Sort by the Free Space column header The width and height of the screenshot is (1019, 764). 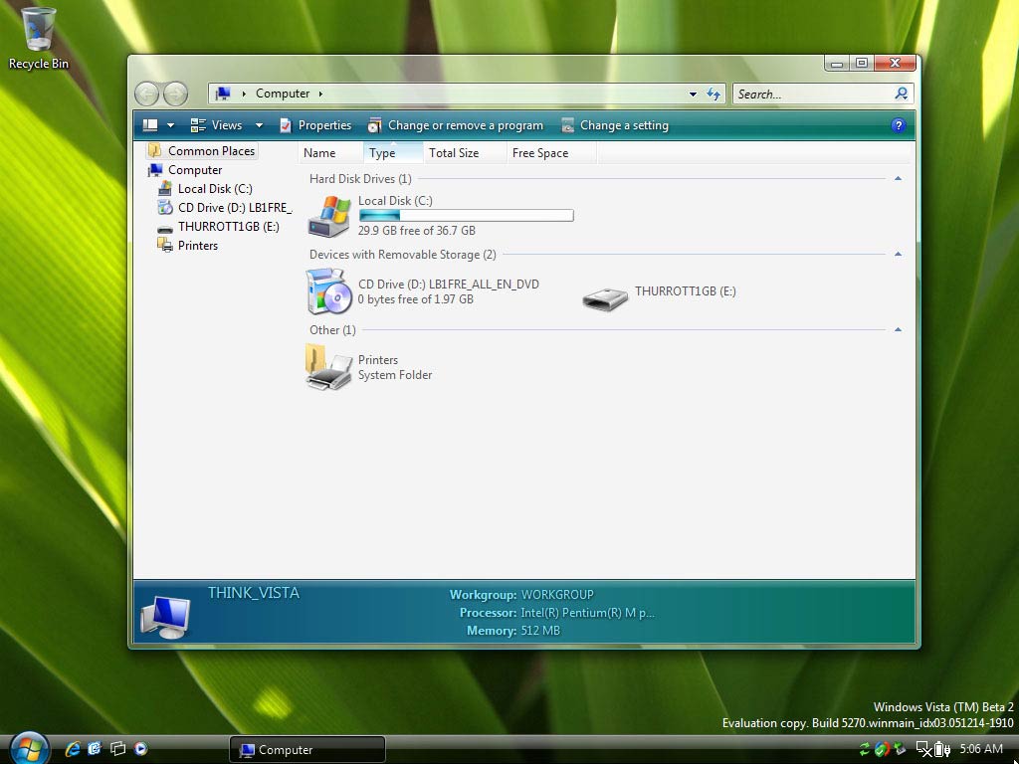coord(550,153)
